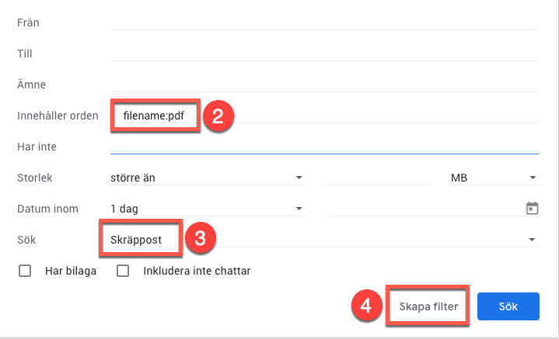The width and height of the screenshot is (559, 339).
Task: Focus the Till recipient field
Action: pyautogui.click(x=325, y=54)
